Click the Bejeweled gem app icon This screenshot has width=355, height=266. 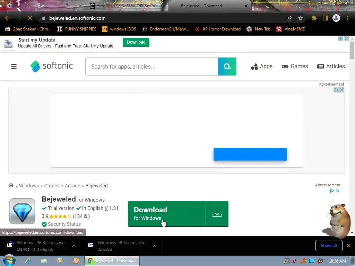[22, 211]
